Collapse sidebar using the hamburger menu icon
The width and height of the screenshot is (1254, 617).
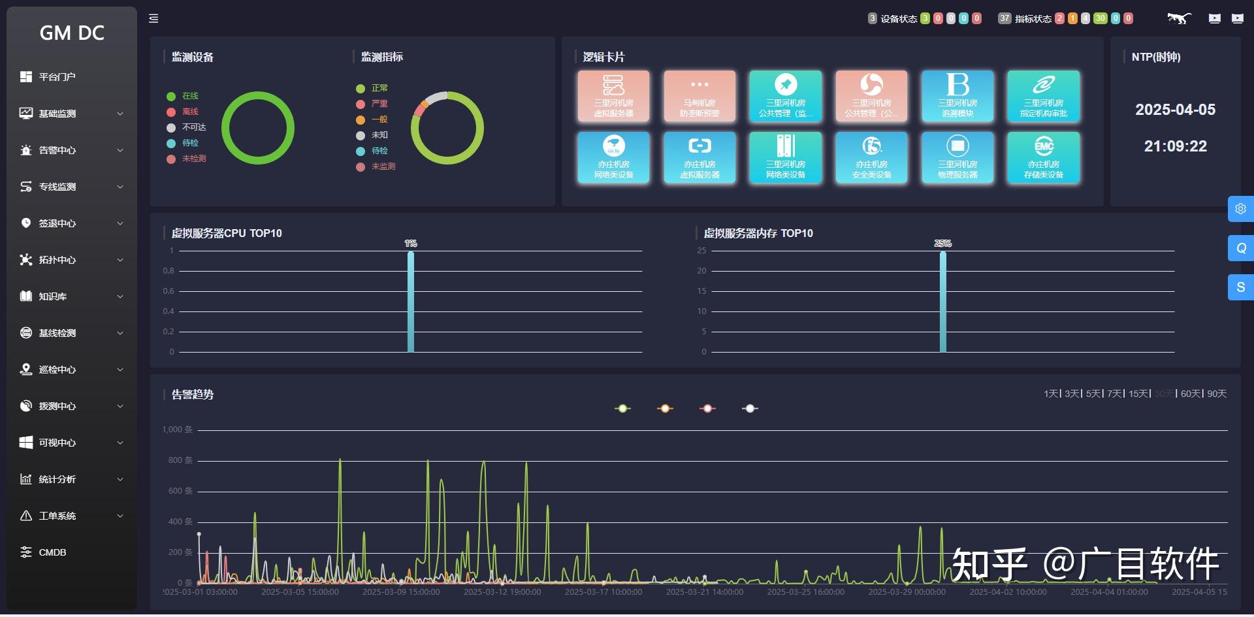tap(153, 18)
